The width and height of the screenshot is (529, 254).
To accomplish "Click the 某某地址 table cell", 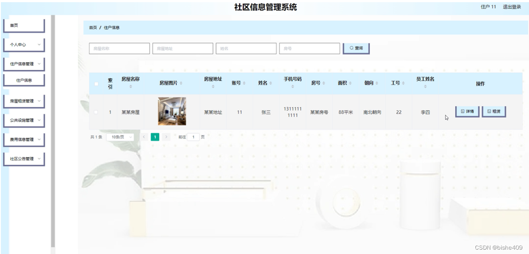I will 213,112.
